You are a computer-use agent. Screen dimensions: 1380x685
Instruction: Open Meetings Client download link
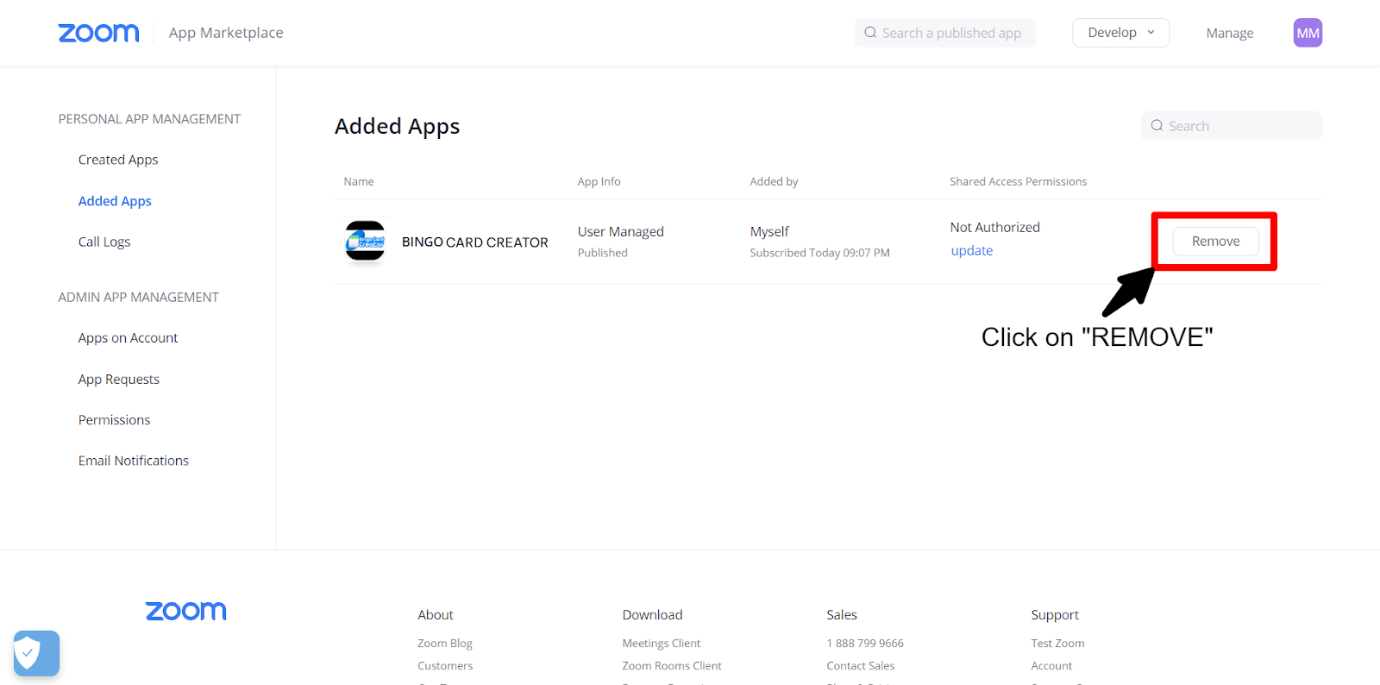pyautogui.click(x=662, y=644)
